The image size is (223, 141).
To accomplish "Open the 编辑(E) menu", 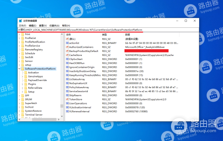I will 33,26.
